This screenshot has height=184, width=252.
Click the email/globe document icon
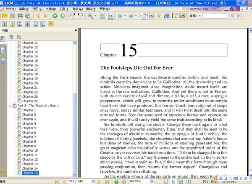tap(28, 16)
